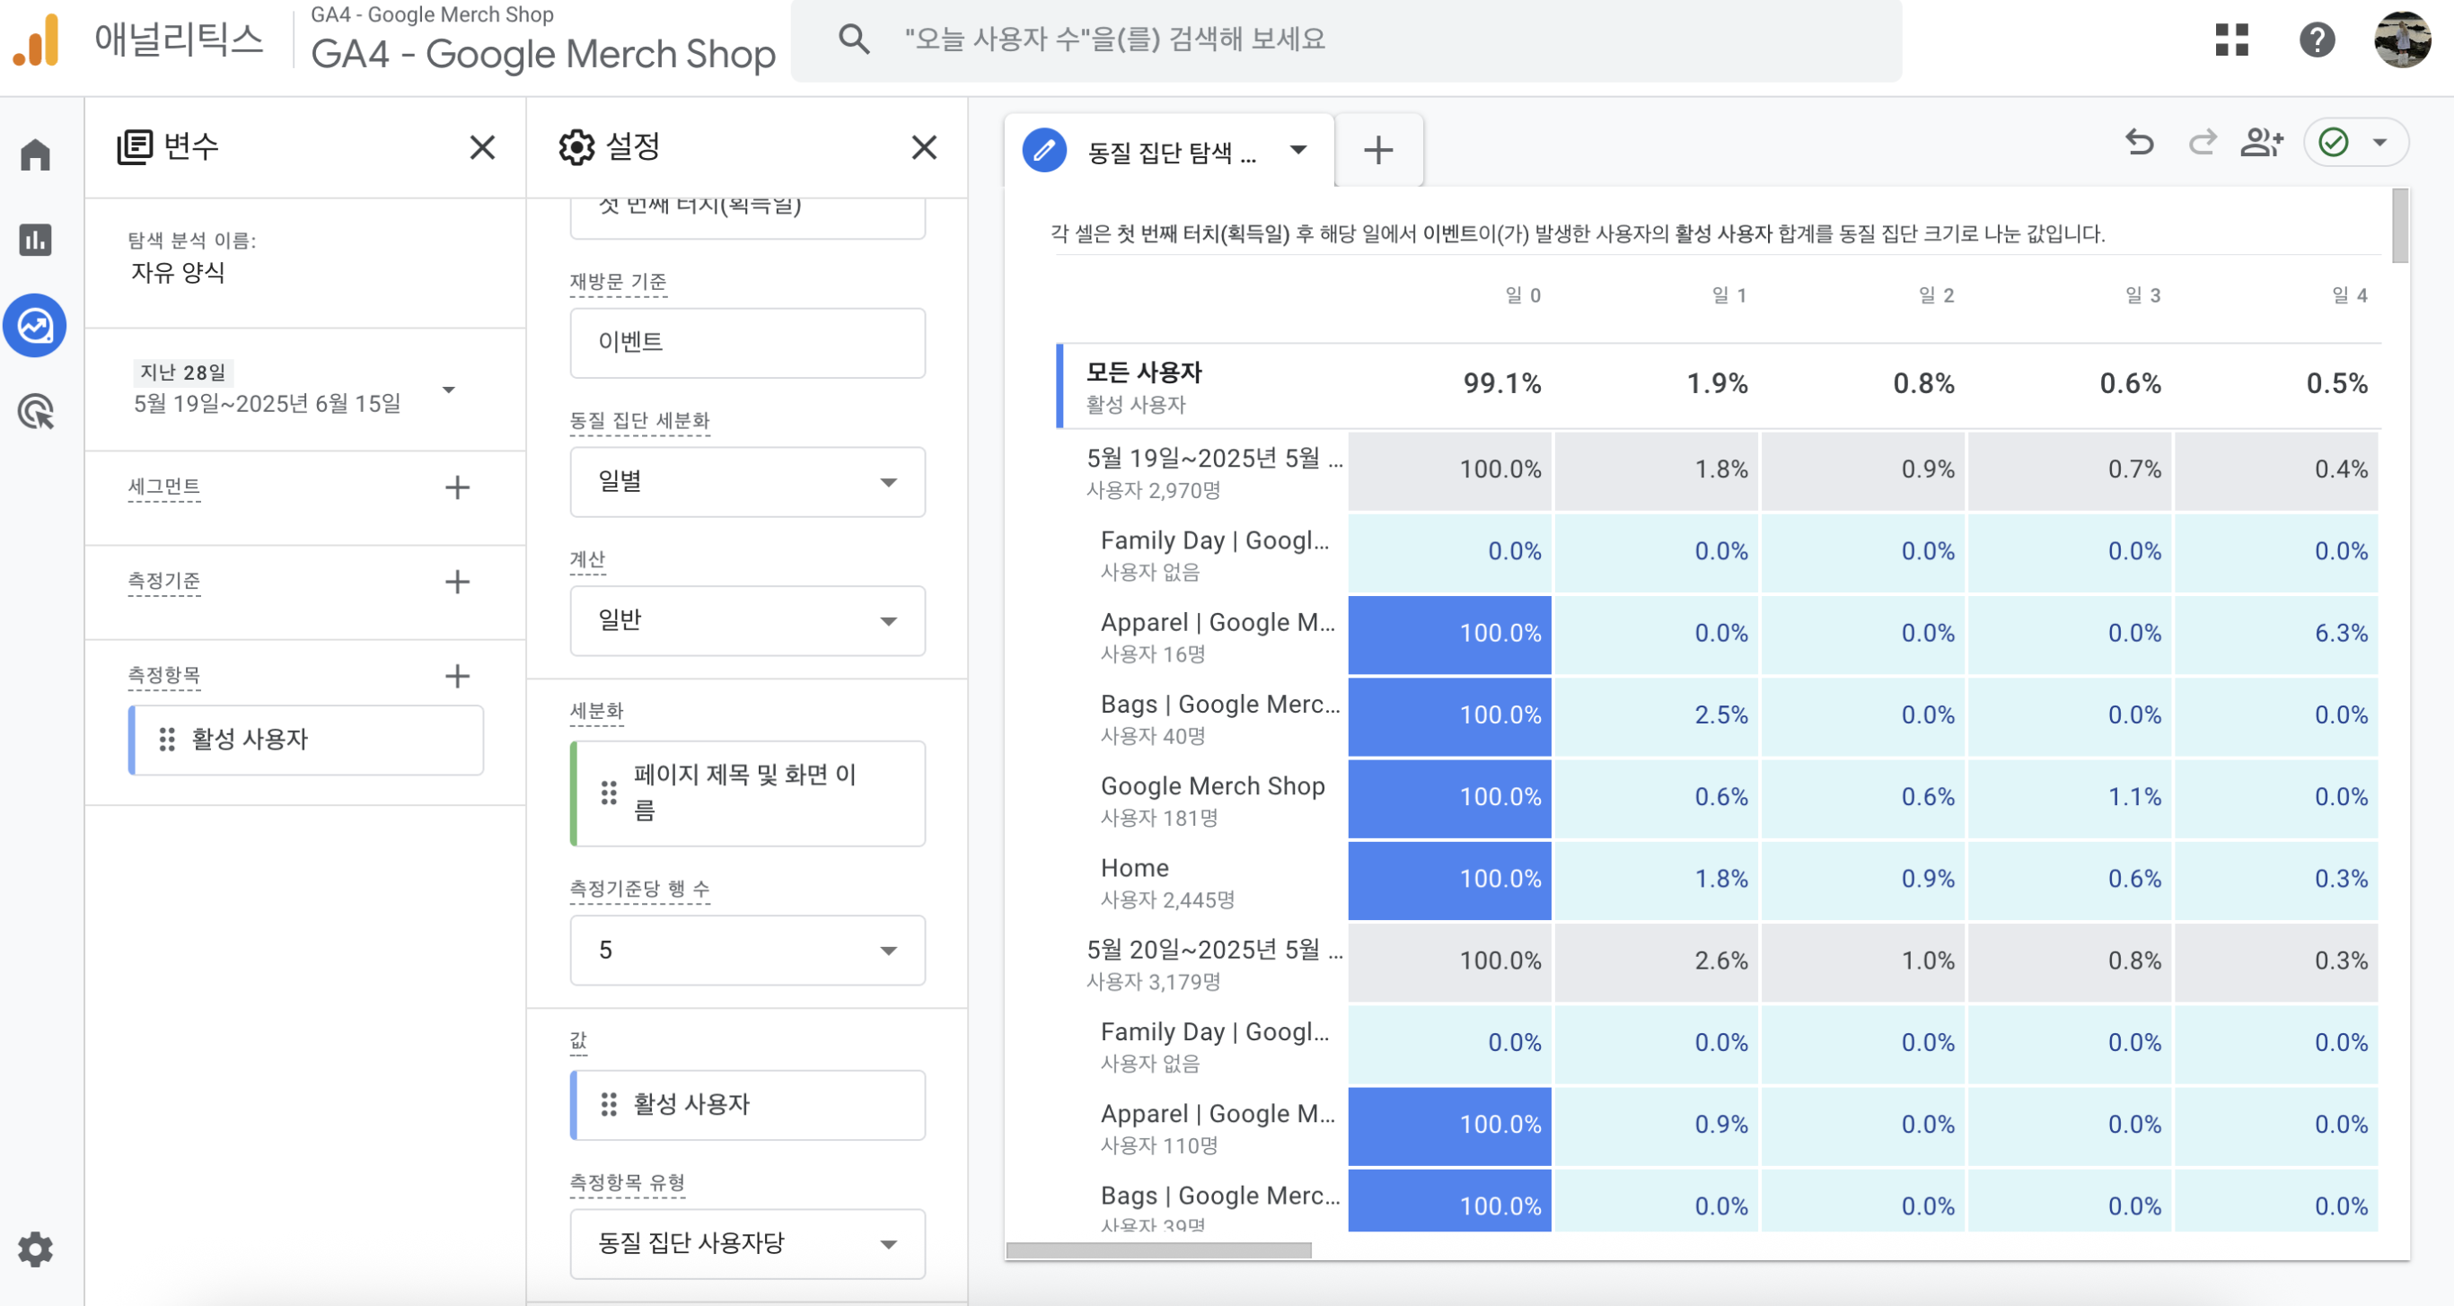This screenshot has height=1306, width=2454.
Task: Open Admin gear icon at bottom left
Action: 35,1249
